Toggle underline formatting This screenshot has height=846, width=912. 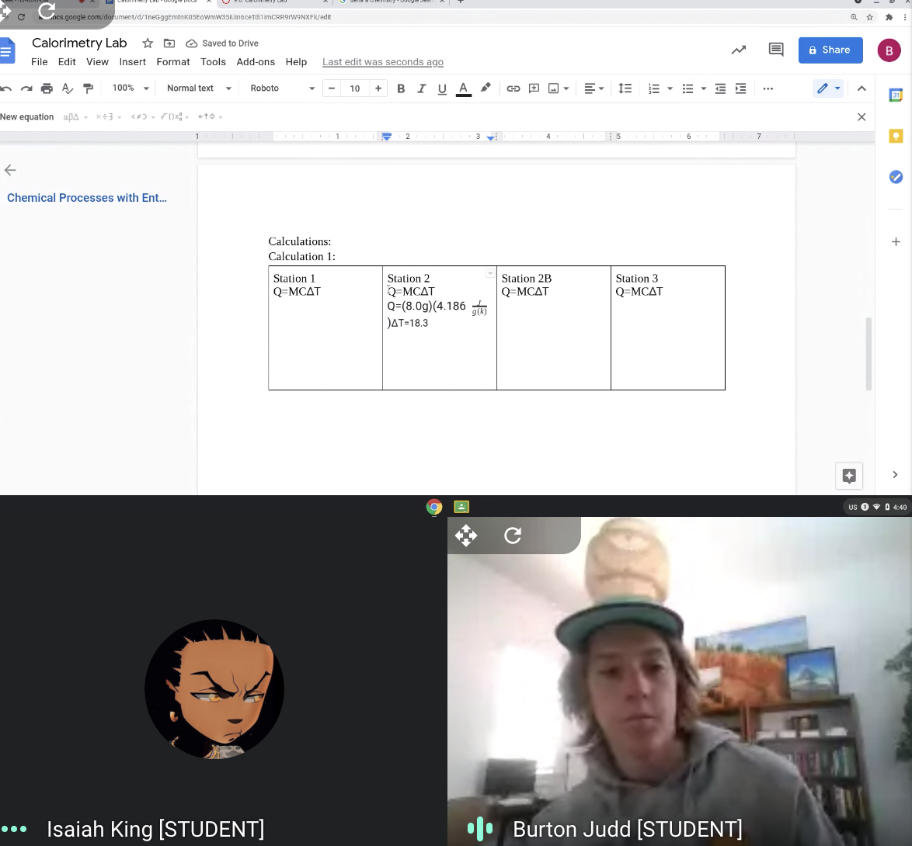[442, 88]
